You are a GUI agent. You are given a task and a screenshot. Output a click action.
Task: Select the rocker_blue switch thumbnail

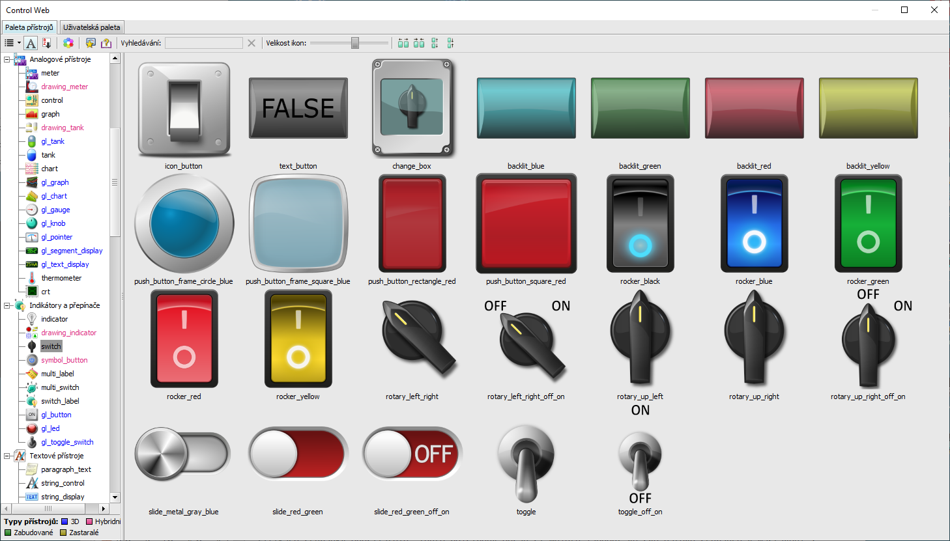[x=754, y=223]
